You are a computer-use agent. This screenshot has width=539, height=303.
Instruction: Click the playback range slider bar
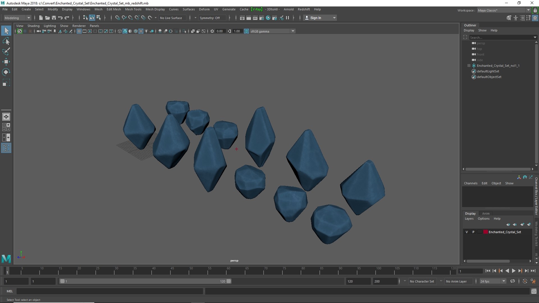(145, 281)
